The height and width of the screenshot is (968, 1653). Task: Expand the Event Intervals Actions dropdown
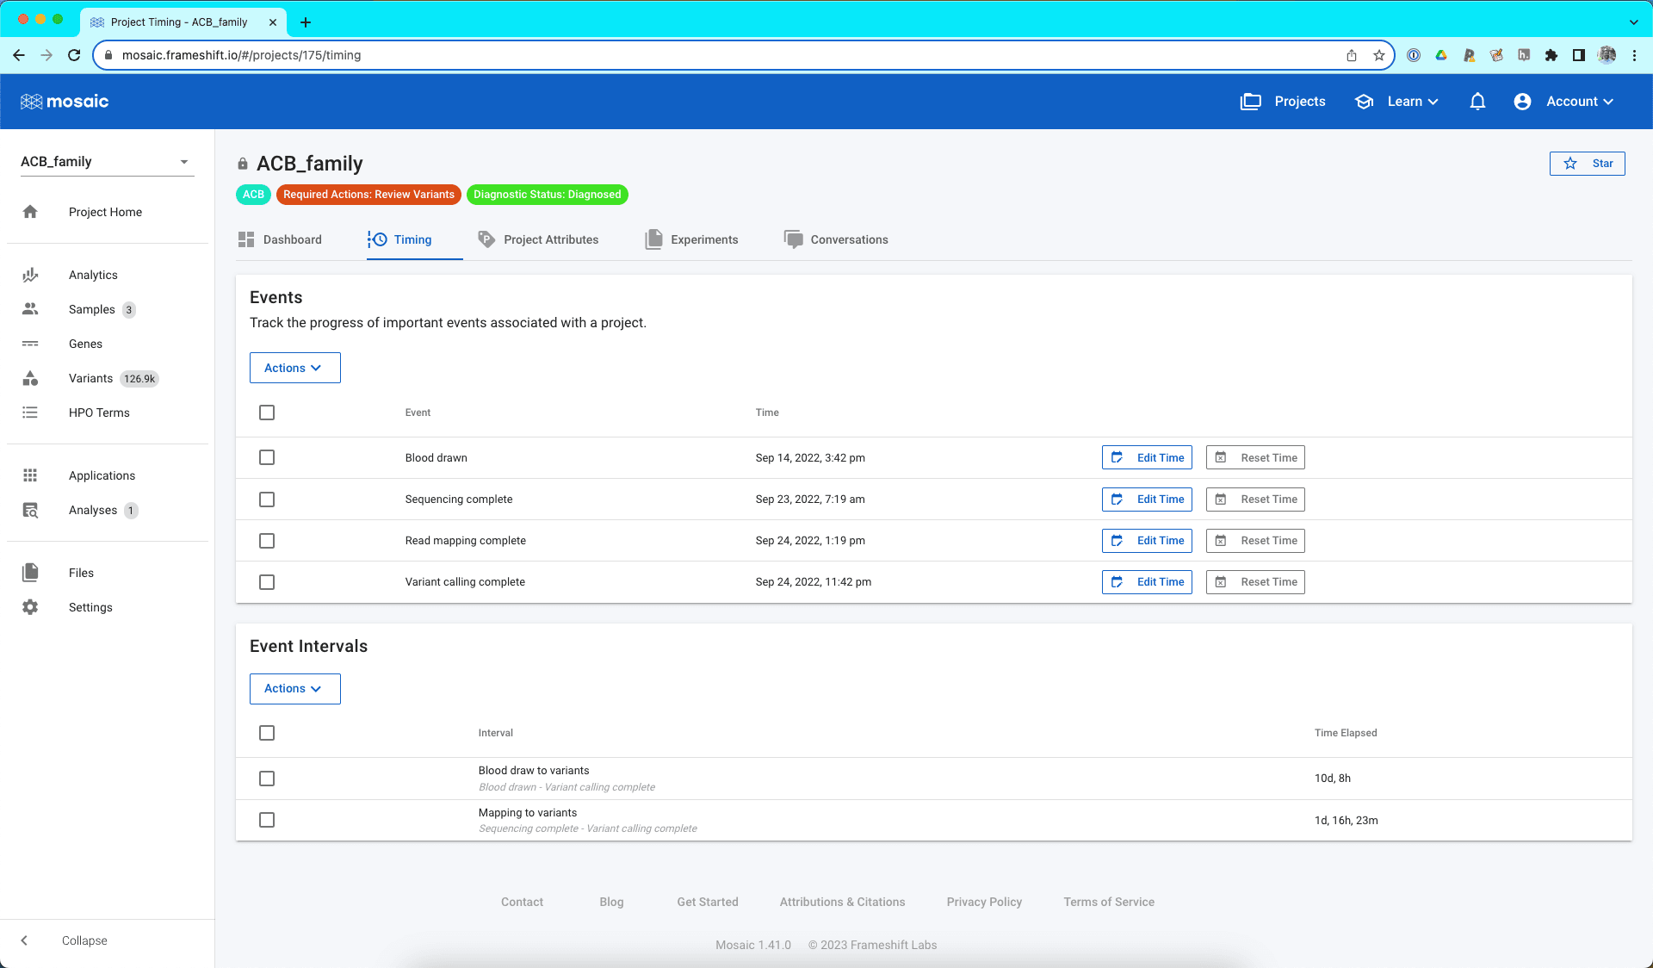294,688
